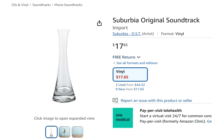The image size is (212, 139).
Task: Click the speech bubble report icon
Action: pyautogui.click(x=115, y=100)
